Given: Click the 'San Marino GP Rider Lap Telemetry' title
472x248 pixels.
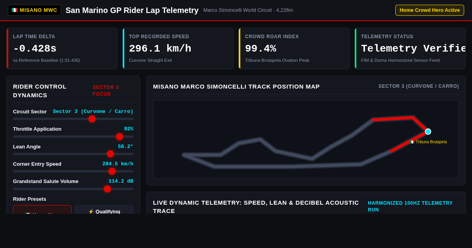Looking at the screenshot, I should (x=132, y=10).
